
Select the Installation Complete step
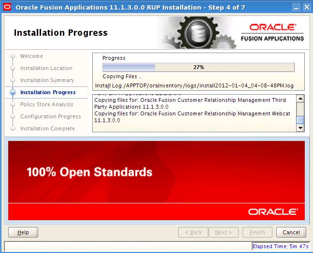click(x=47, y=128)
